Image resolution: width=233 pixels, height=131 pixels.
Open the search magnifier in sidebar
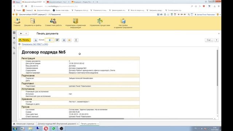coord(14,48)
